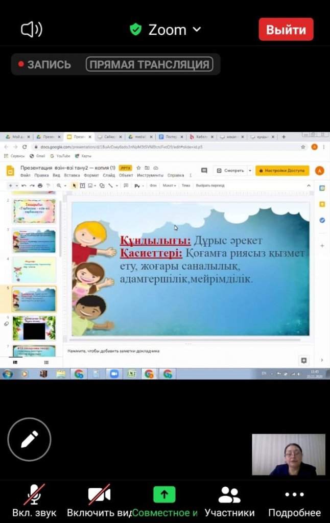Expand the Zoom meeting info chevron
Viewport: 330px width, 523px height.
(x=197, y=30)
